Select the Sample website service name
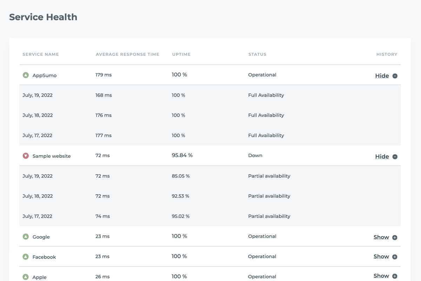The width and height of the screenshot is (421, 281). 52,156
